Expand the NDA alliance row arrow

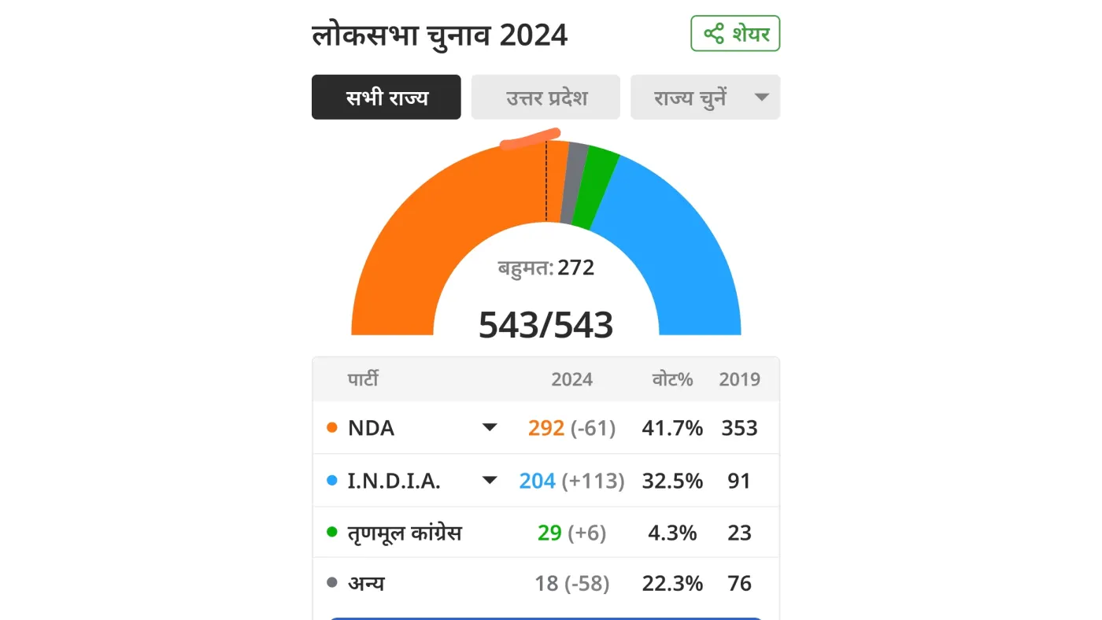(490, 428)
